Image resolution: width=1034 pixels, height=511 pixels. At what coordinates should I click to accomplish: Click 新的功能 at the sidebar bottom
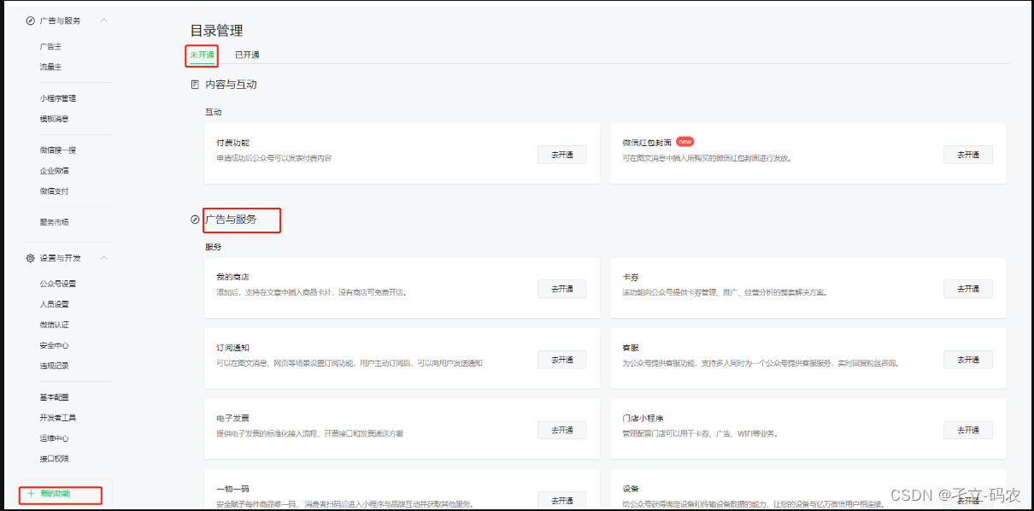tap(56, 493)
